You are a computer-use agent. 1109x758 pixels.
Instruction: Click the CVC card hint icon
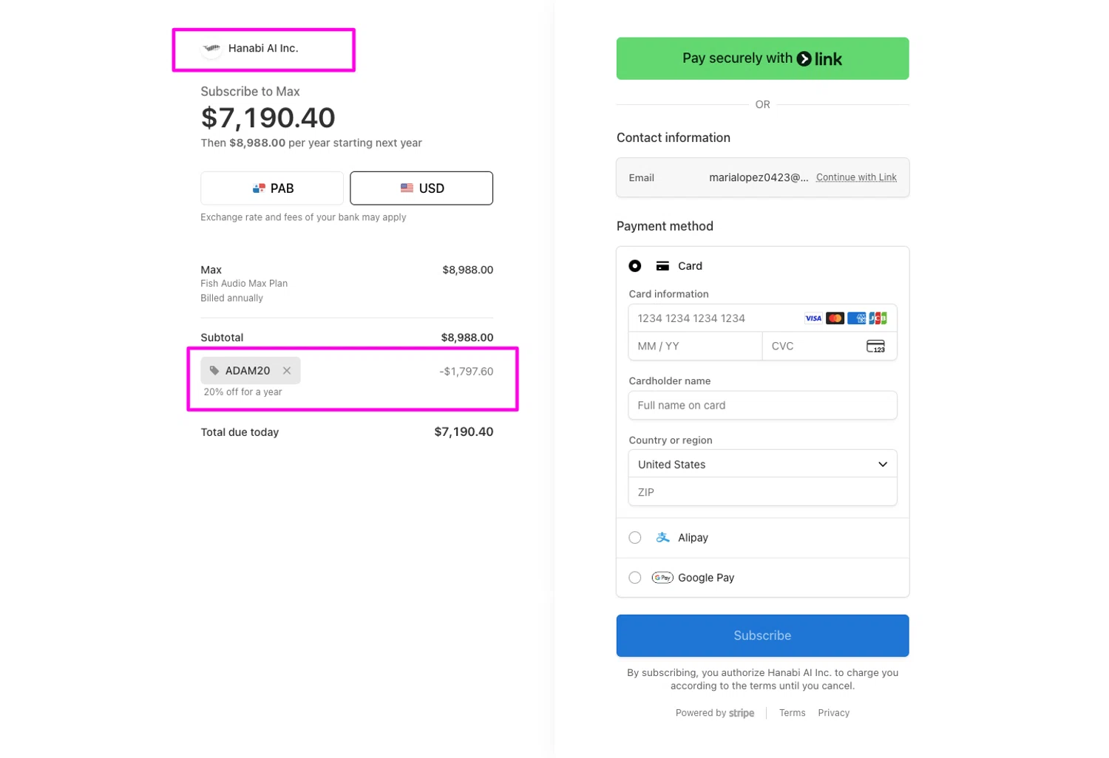tap(875, 346)
